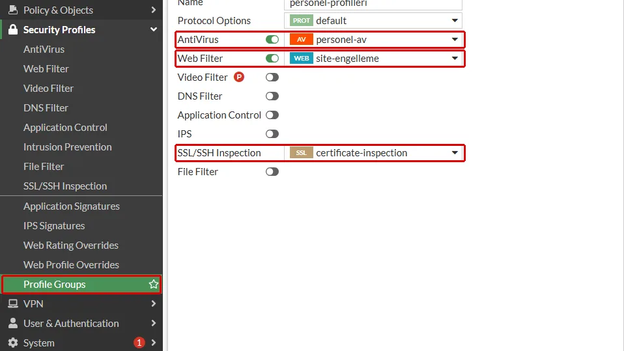Click the System gear icon
Image resolution: width=624 pixels, height=351 pixels.
point(13,343)
